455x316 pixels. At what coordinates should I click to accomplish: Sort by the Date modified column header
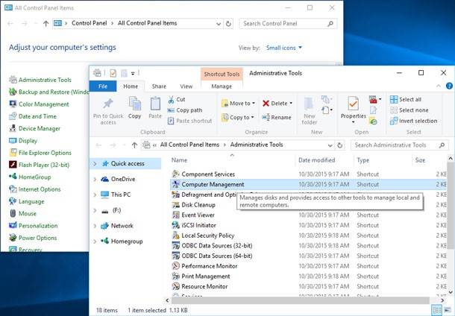[x=316, y=160]
